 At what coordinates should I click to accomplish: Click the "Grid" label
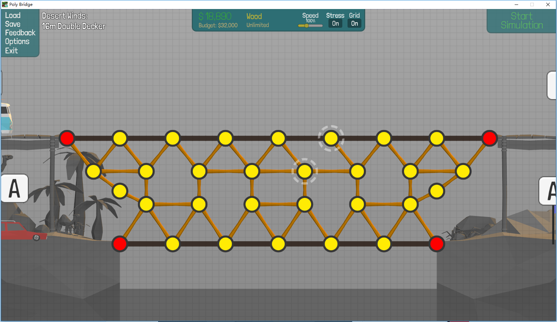click(354, 15)
